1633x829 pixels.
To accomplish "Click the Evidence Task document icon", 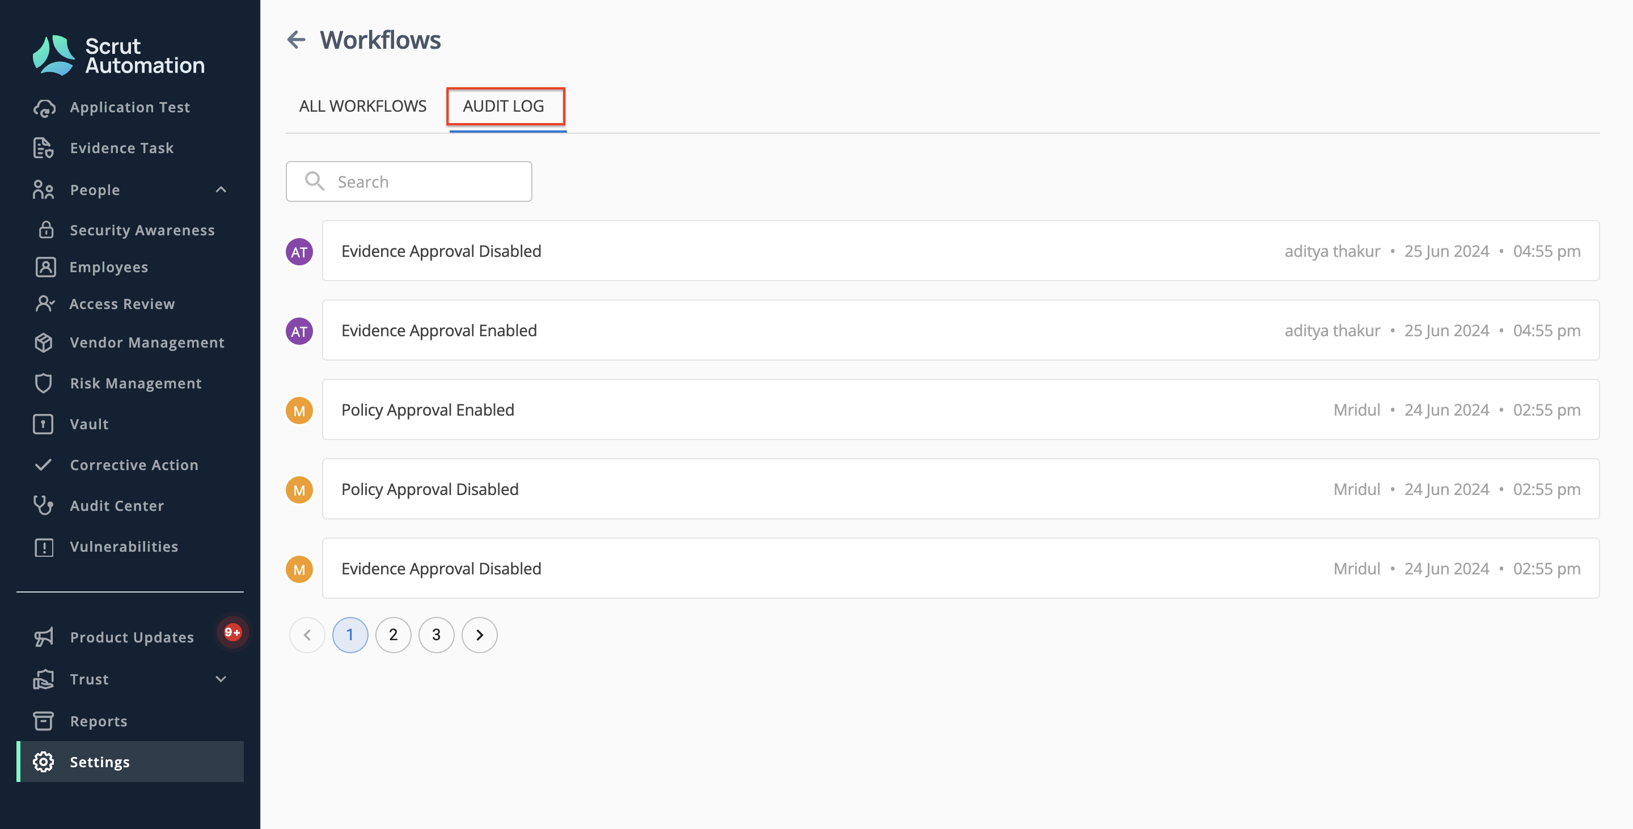I will pyautogui.click(x=43, y=147).
